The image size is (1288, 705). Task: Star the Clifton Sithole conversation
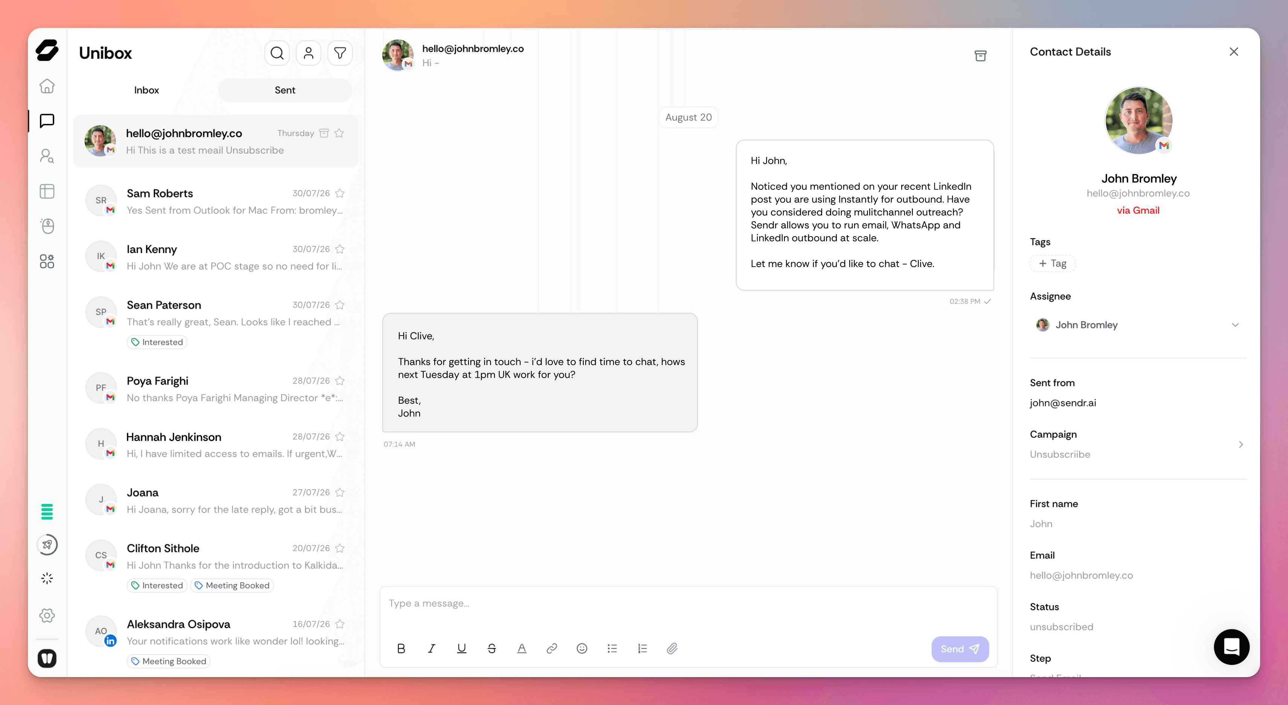(x=340, y=548)
